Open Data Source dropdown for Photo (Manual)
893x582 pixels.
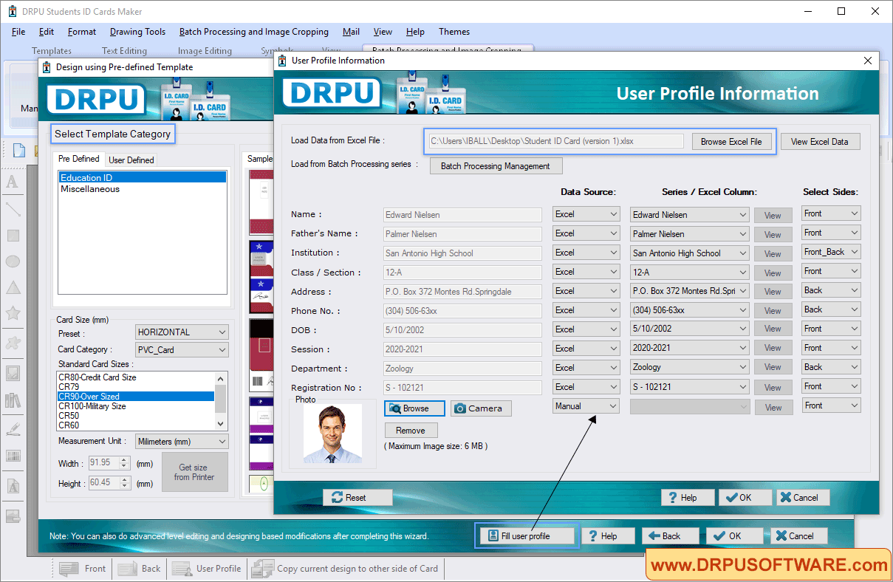(x=586, y=406)
